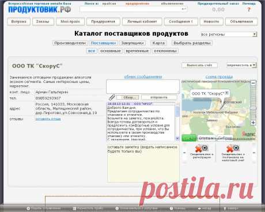Open 'Сообщения 1' inbox
This screenshot has width=265, height=212.
click(x=181, y=21)
